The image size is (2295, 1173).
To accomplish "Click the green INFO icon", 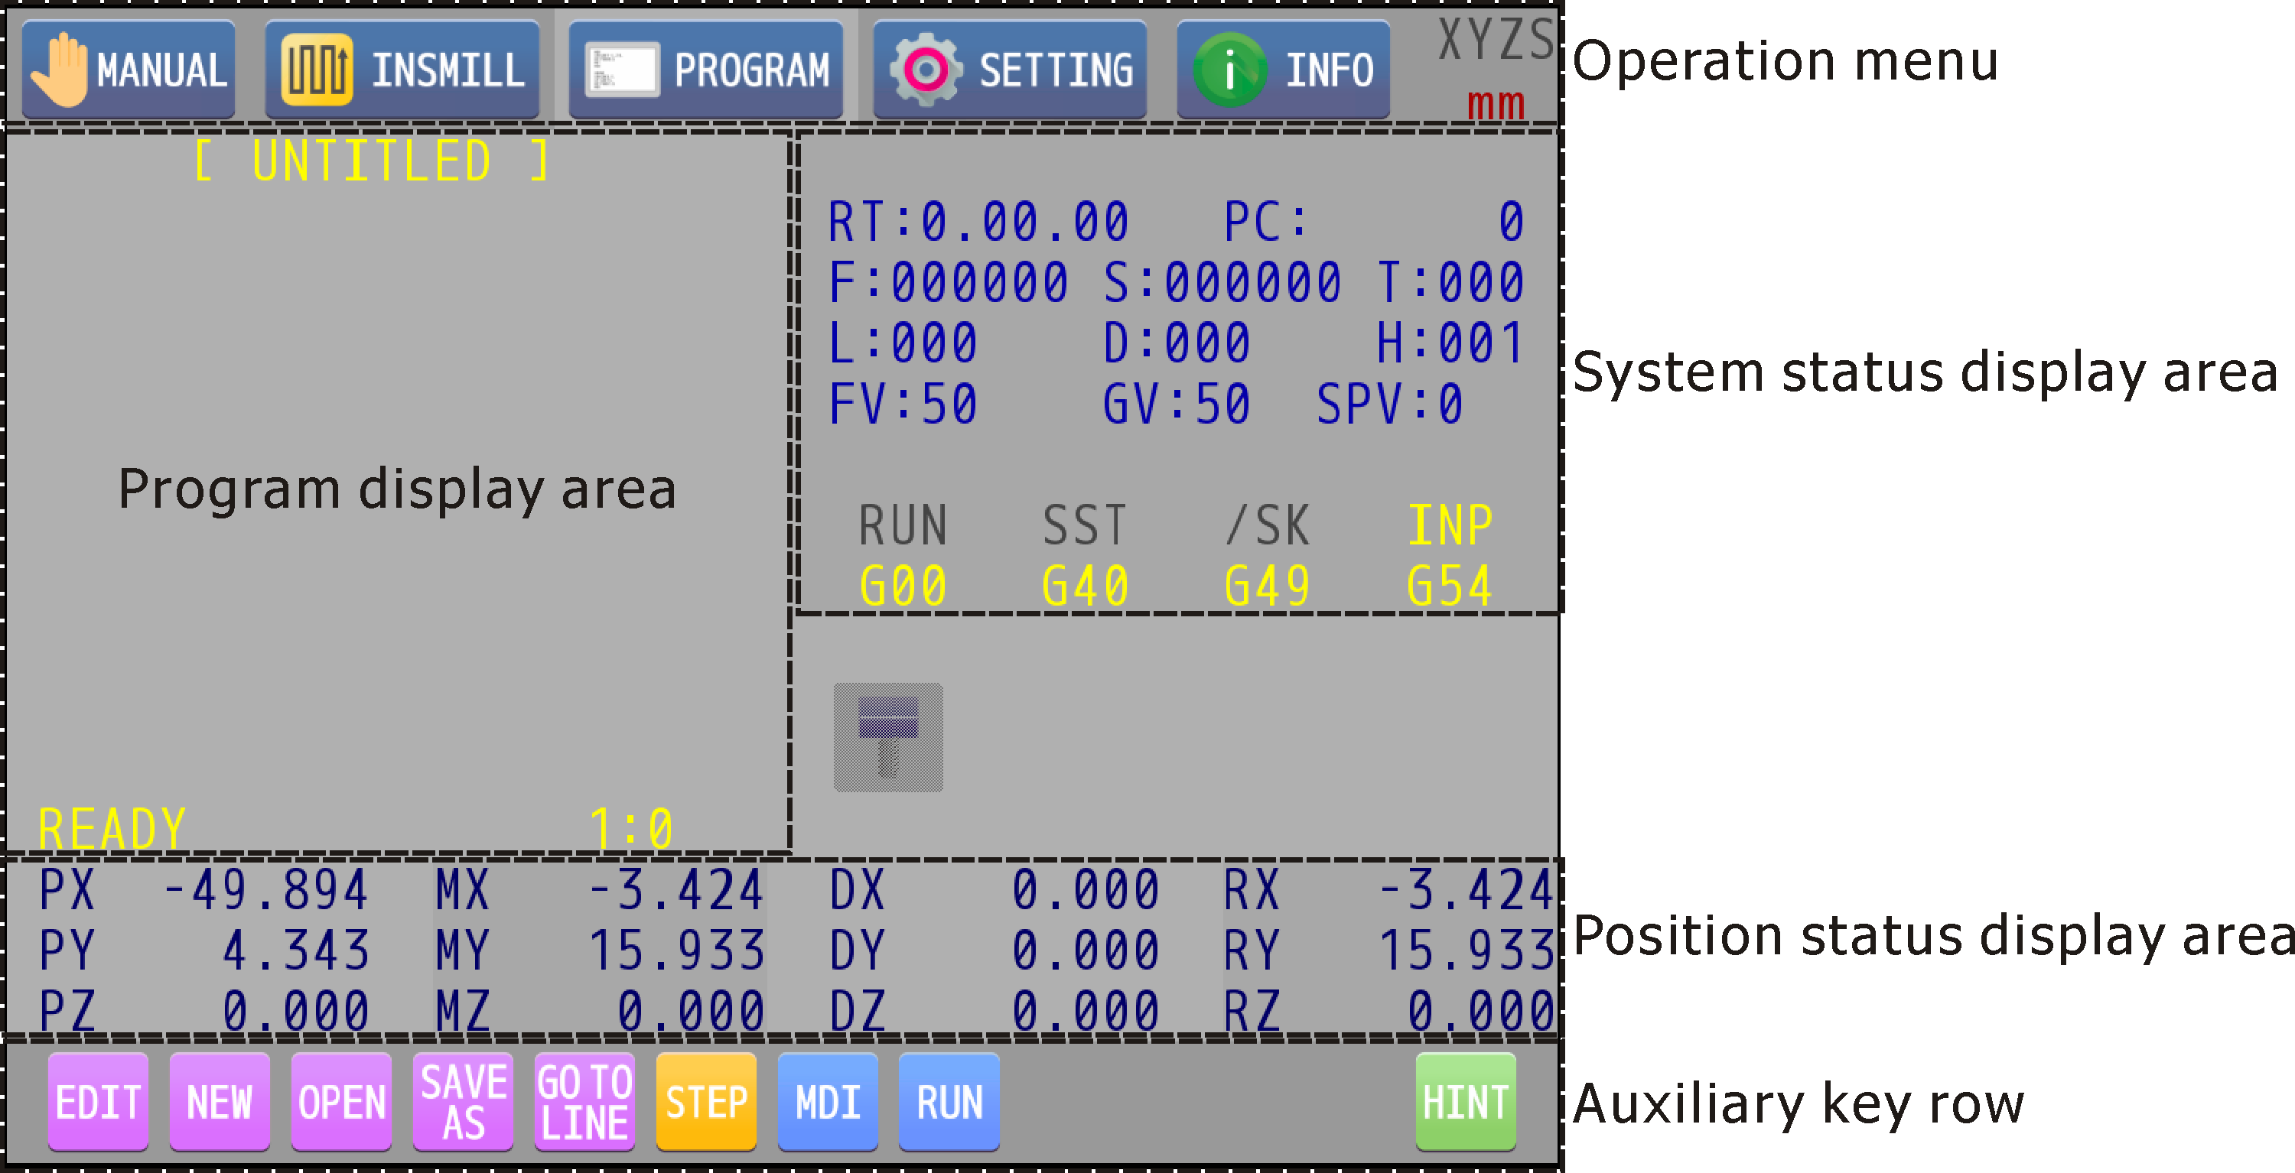I will pos(1229,70).
